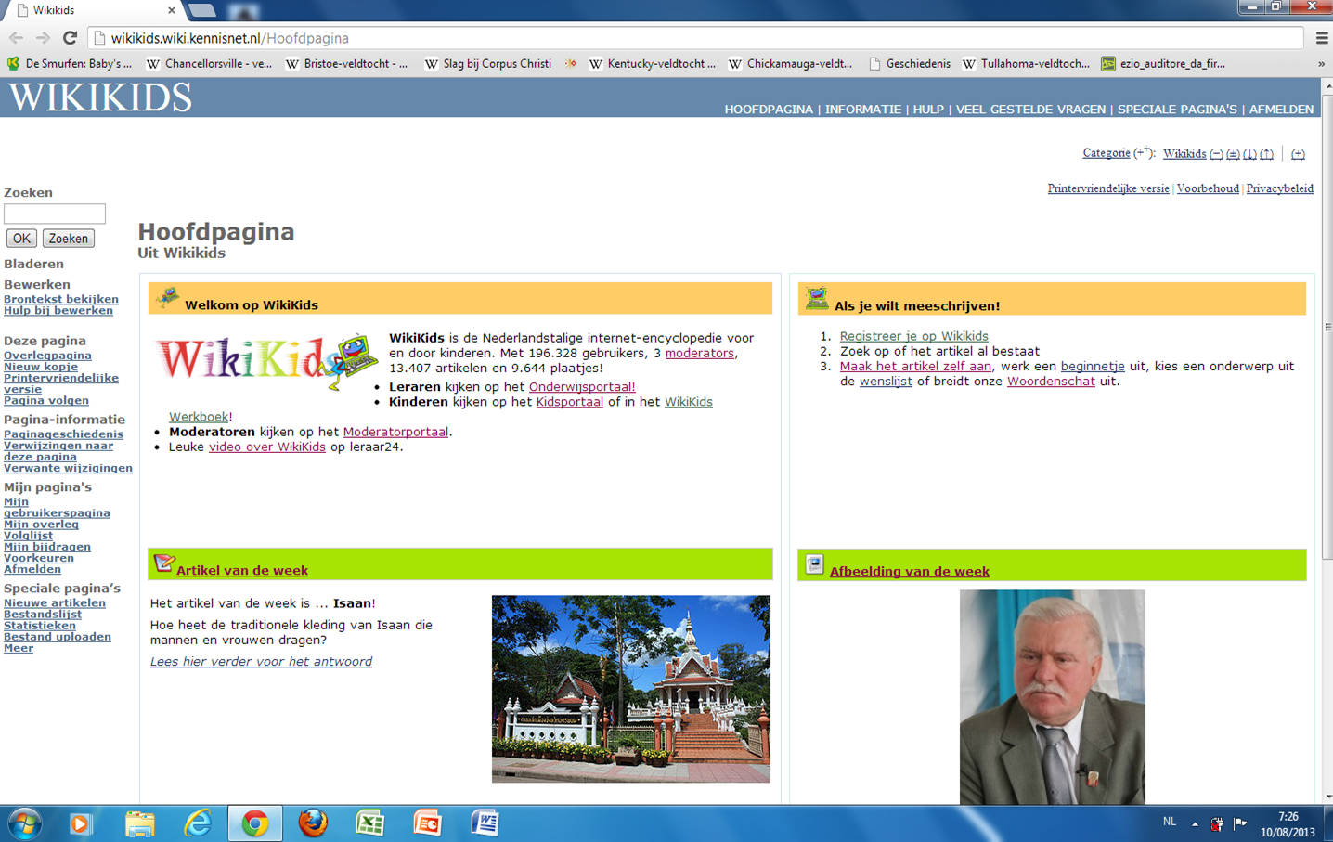Click Lees hier verder voor het antwoord

click(x=261, y=661)
